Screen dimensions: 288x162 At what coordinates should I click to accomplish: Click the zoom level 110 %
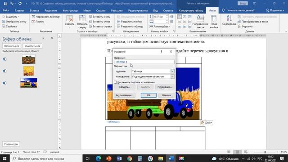[284, 152]
